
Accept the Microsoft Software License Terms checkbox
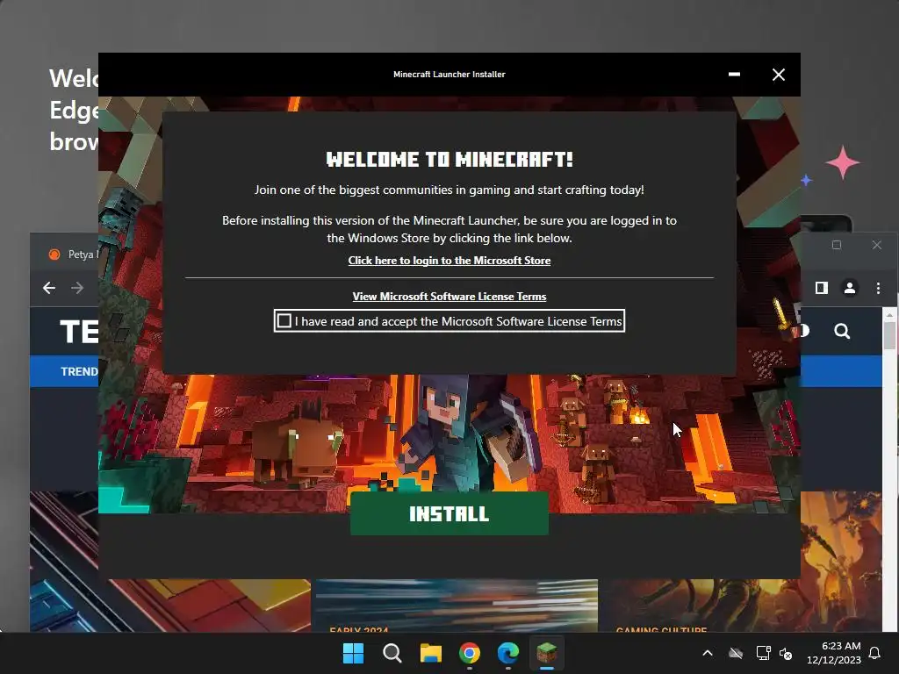[x=284, y=321]
